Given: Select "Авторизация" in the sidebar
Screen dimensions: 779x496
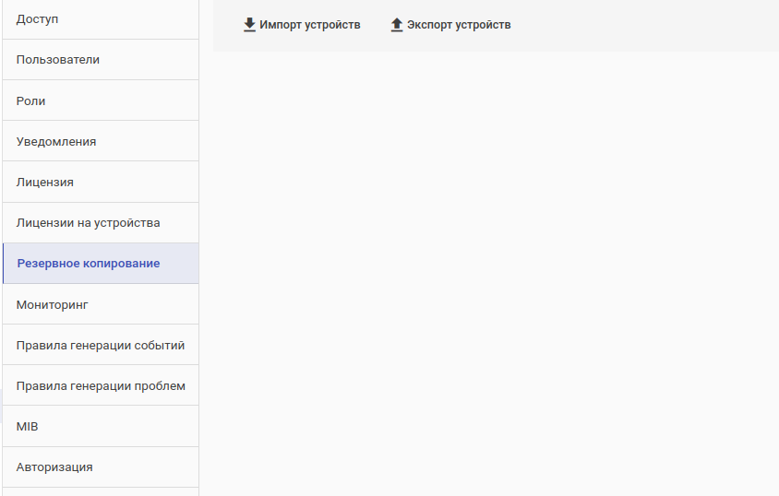Looking at the screenshot, I should (x=100, y=466).
